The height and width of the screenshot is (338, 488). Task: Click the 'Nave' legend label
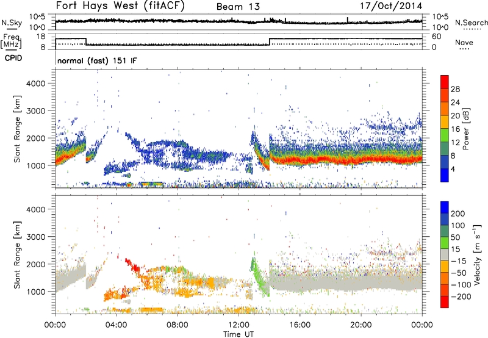[464, 42]
